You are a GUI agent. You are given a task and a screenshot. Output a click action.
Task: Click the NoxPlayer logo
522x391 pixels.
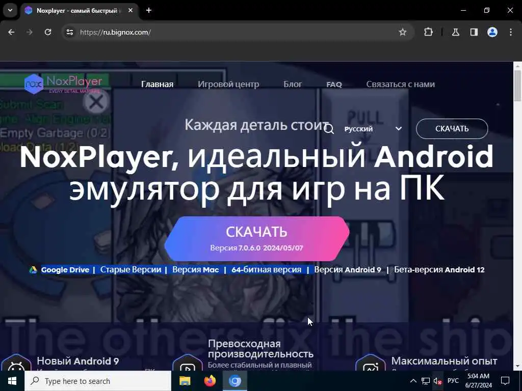coord(63,84)
